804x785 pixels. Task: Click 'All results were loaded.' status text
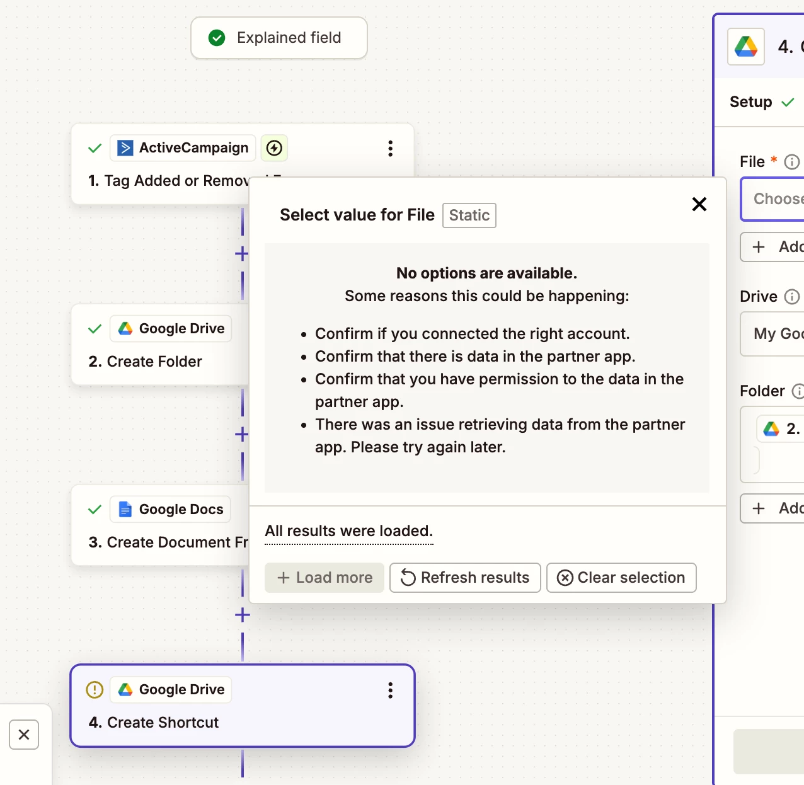click(349, 531)
